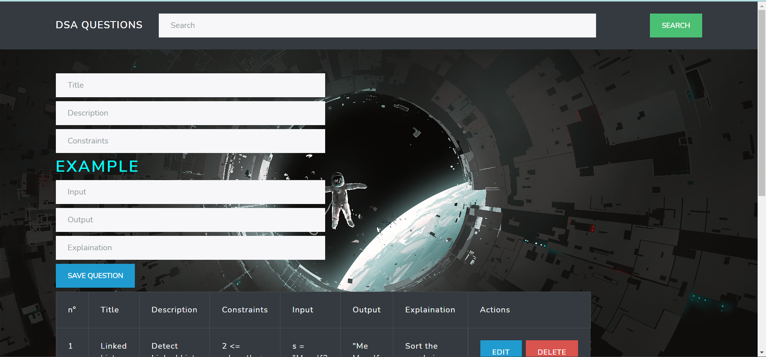Click the example Input field
This screenshot has width=766, height=357.
pyautogui.click(x=190, y=192)
